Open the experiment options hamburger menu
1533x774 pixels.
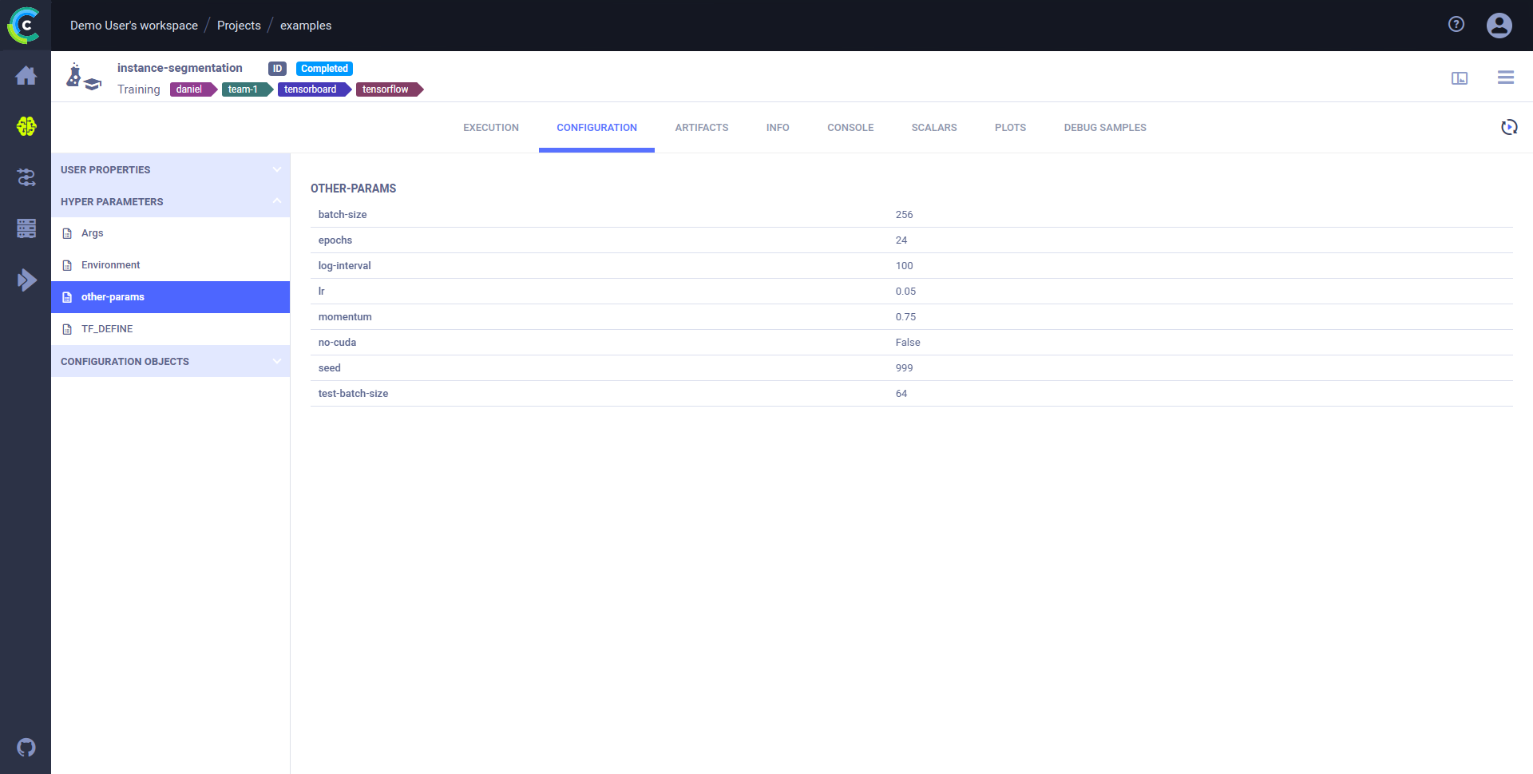click(1505, 77)
